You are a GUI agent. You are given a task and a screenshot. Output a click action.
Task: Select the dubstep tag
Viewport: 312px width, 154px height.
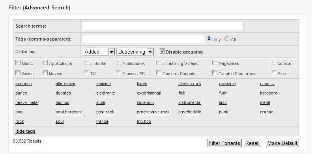point(63,93)
